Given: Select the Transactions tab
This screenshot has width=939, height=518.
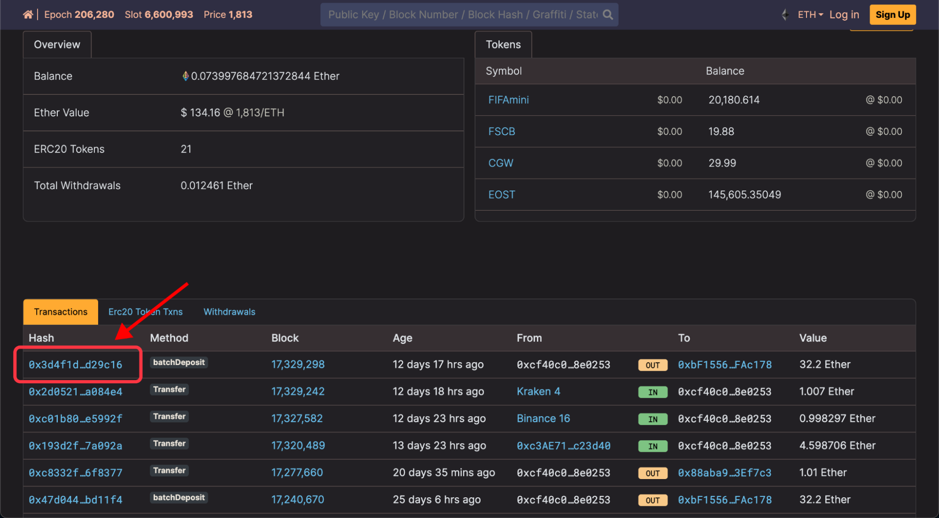Looking at the screenshot, I should click(x=61, y=312).
